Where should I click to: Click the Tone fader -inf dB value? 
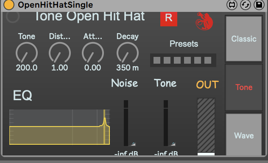[166, 153]
